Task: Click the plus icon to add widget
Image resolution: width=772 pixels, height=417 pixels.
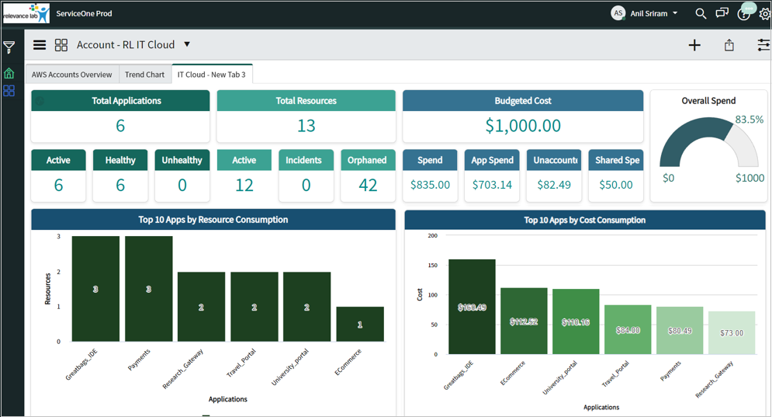Action: point(694,46)
